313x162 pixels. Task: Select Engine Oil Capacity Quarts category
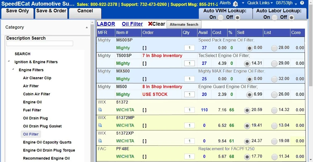pos(47,142)
